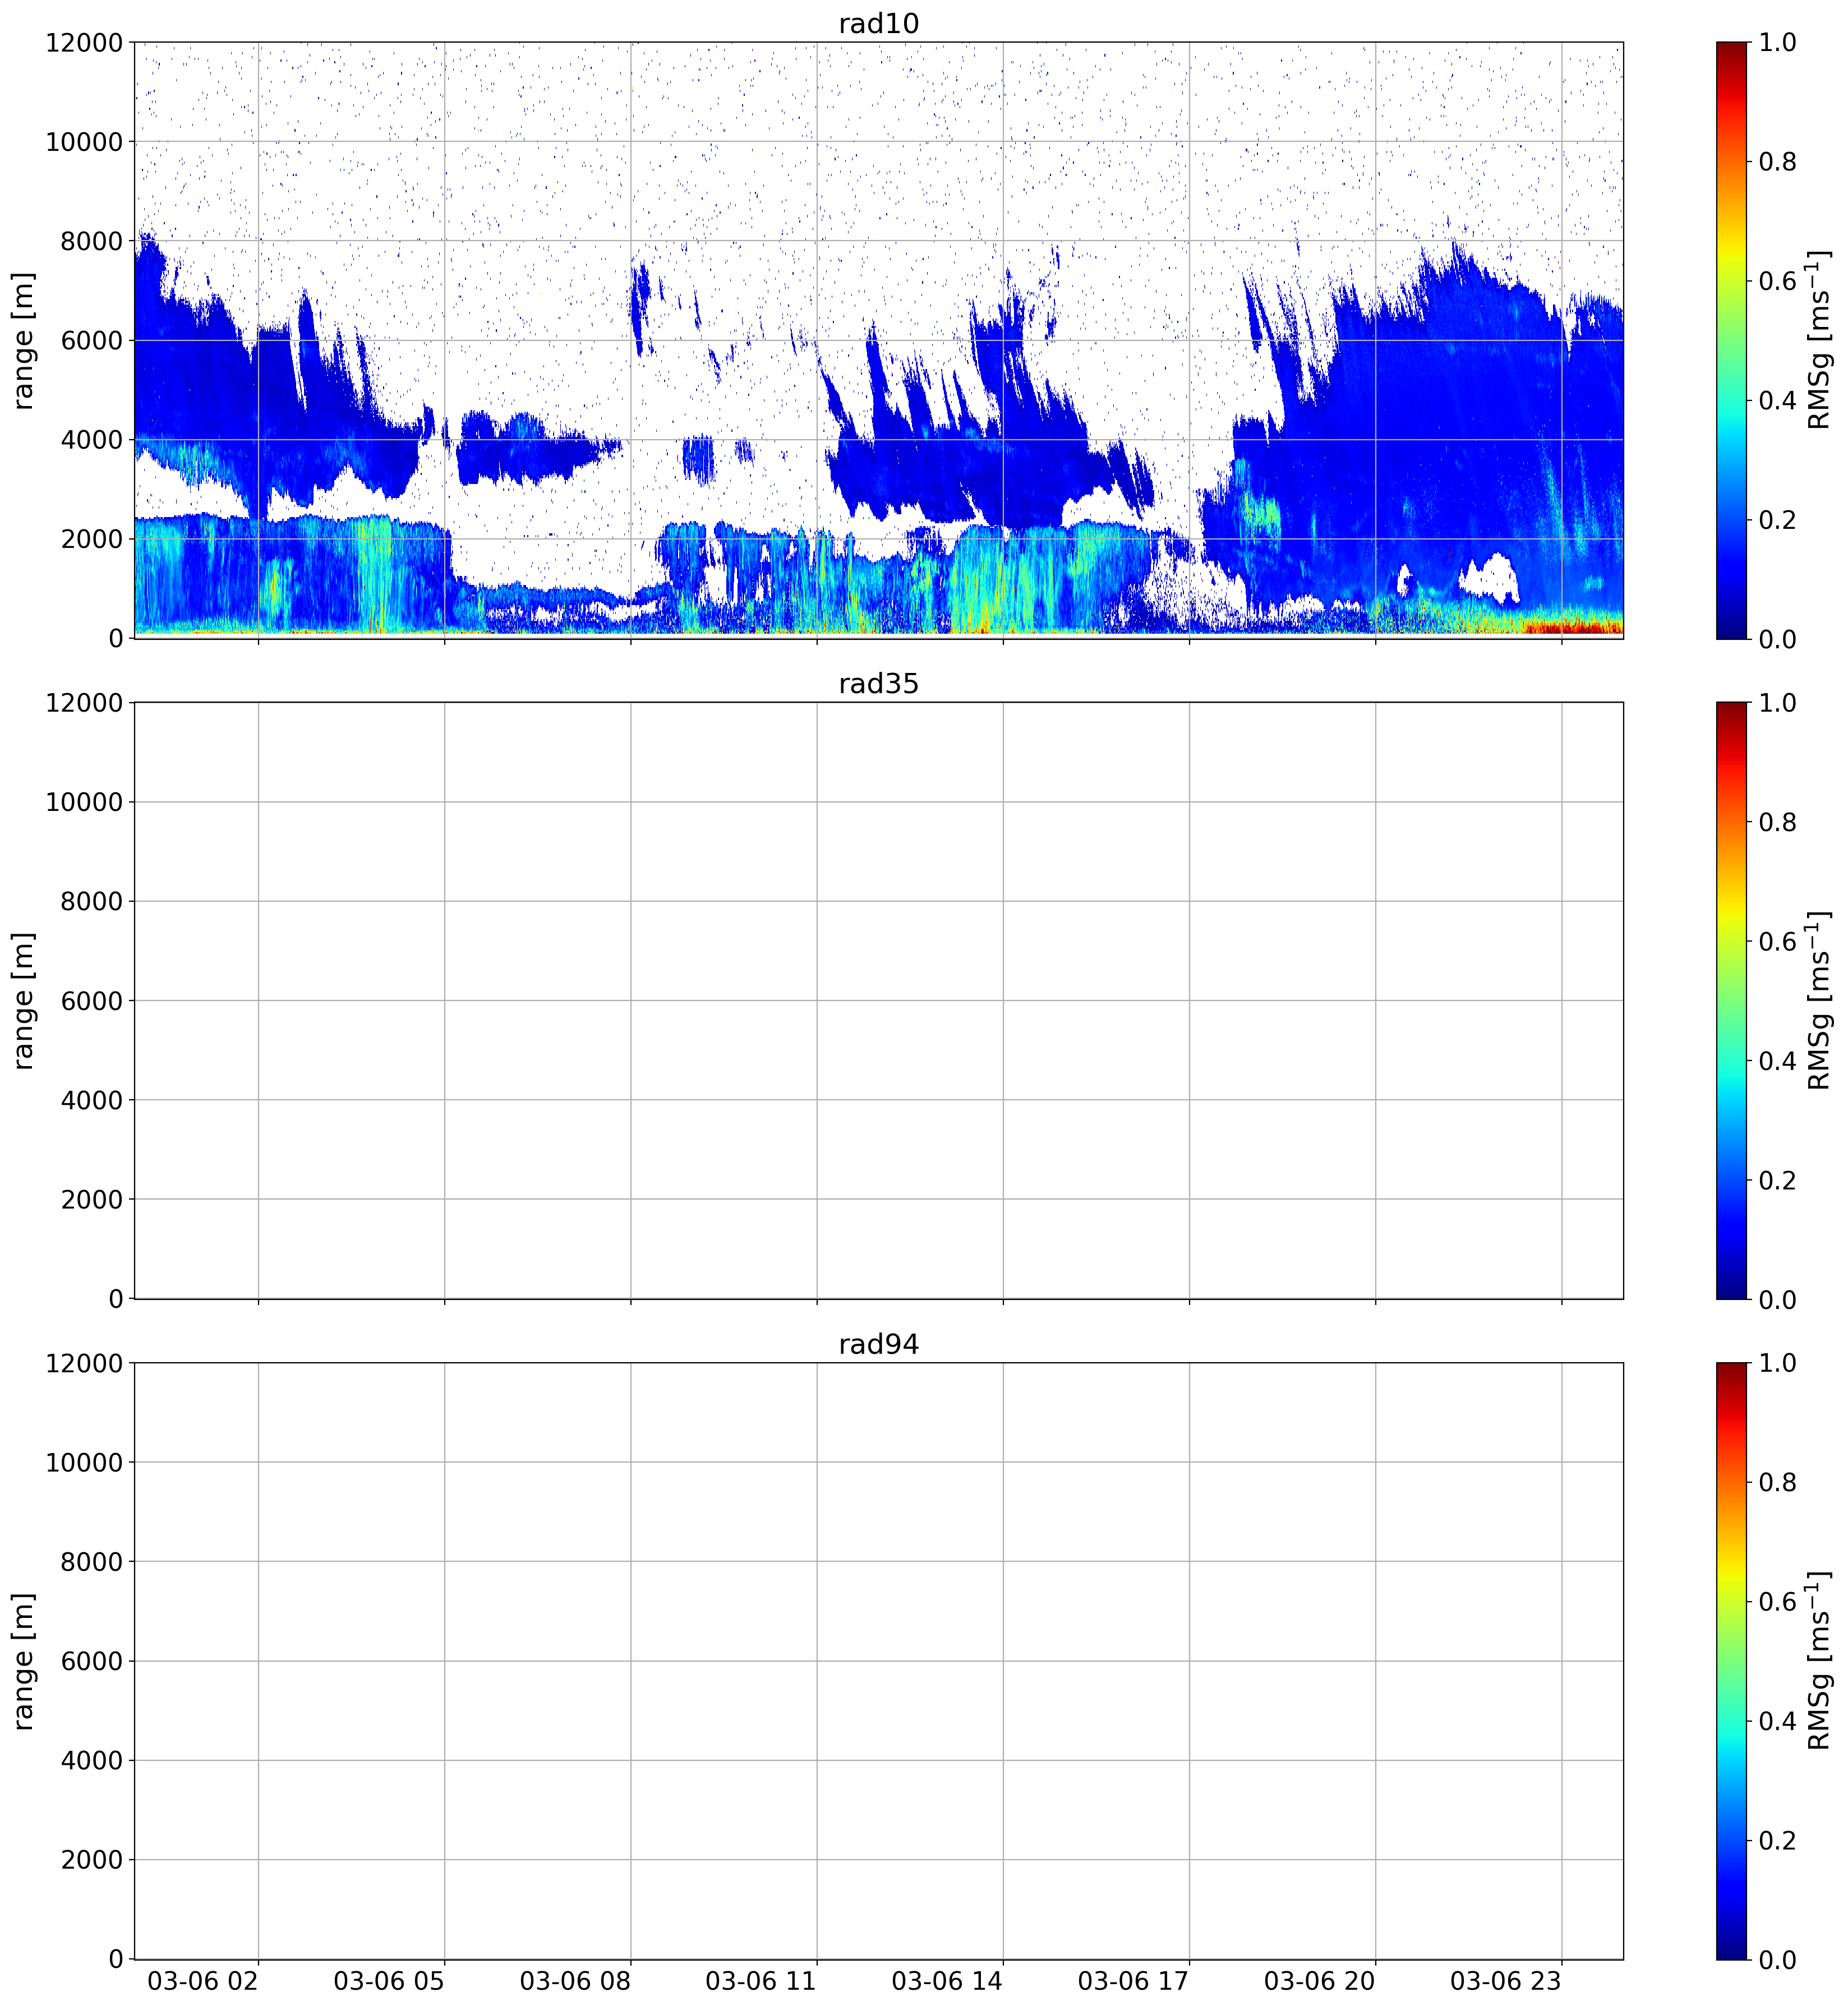Screen dimensions: 1848x2006
Task: Click the 1.0 tick on rad10 colorbar
Action: tap(1778, 42)
